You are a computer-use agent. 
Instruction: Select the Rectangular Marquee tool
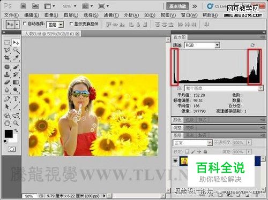[x=7, y=42]
